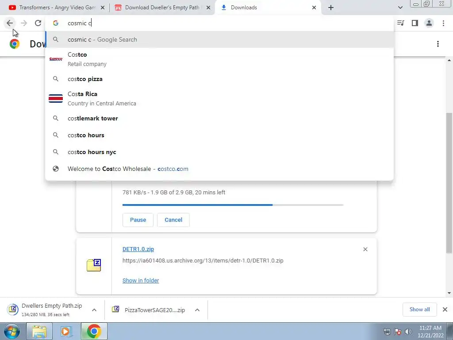Click the Chrome logo on Downloads page
The height and width of the screenshot is (340, 453).
click(15, 44)
